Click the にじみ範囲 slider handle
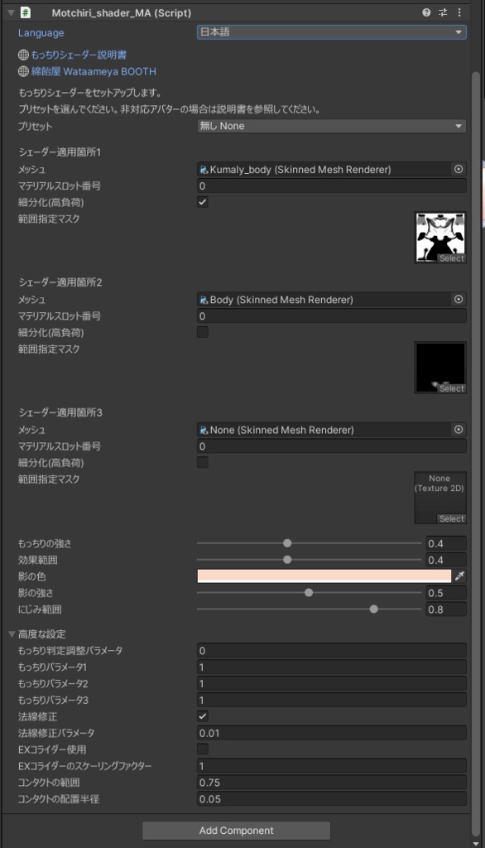 [x=373, y=609]
